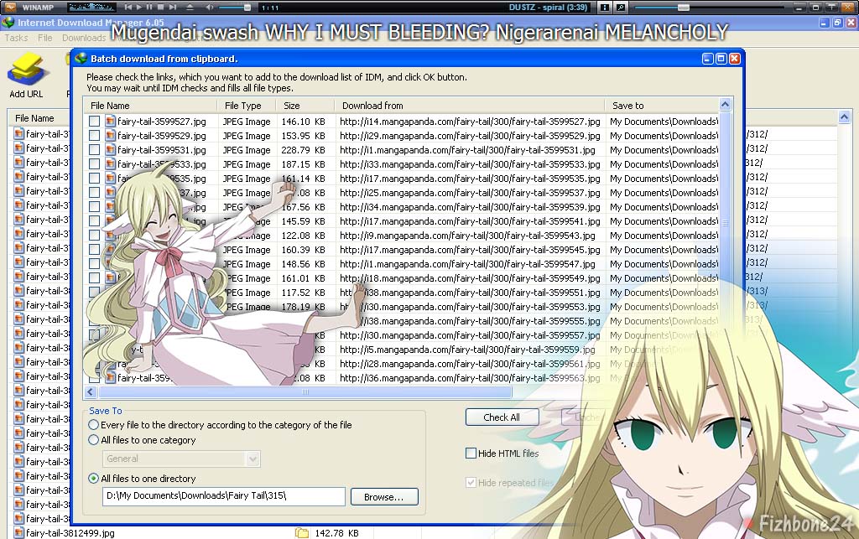The height and width of the screenshot is (539, 859).
Task: Click the Browse... button
Action: [x=384, y=497]
